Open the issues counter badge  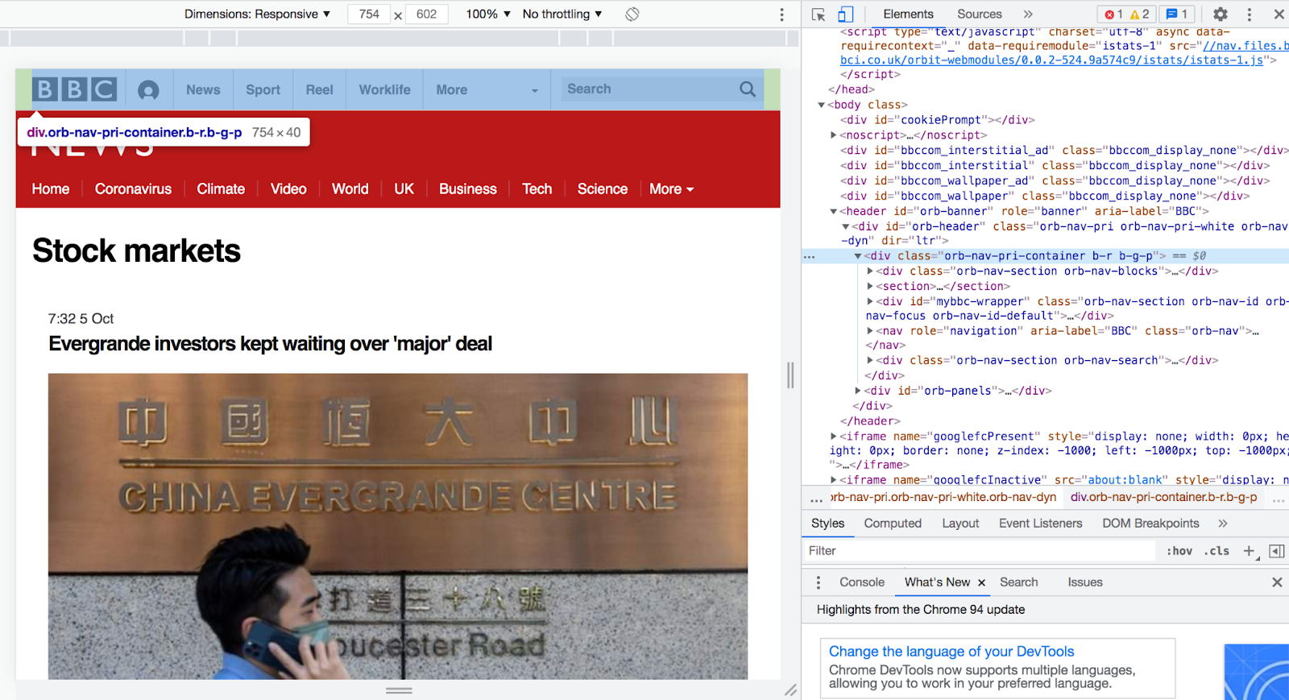tap(1178, 14)
